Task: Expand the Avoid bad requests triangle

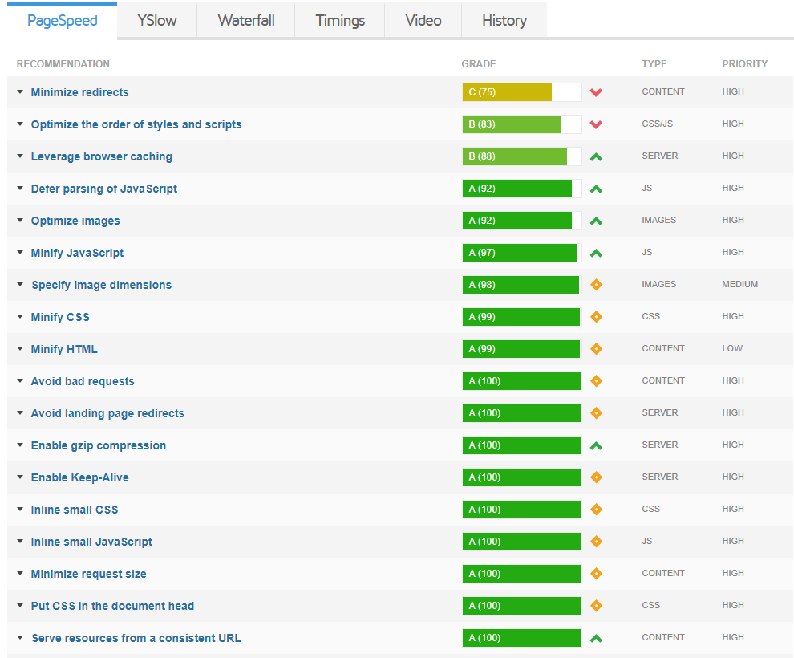Action: (x=21, y=381)
